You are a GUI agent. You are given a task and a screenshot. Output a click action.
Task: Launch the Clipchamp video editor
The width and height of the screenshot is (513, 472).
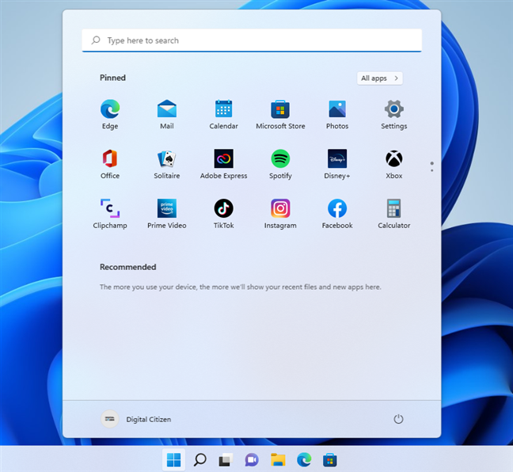110,214
